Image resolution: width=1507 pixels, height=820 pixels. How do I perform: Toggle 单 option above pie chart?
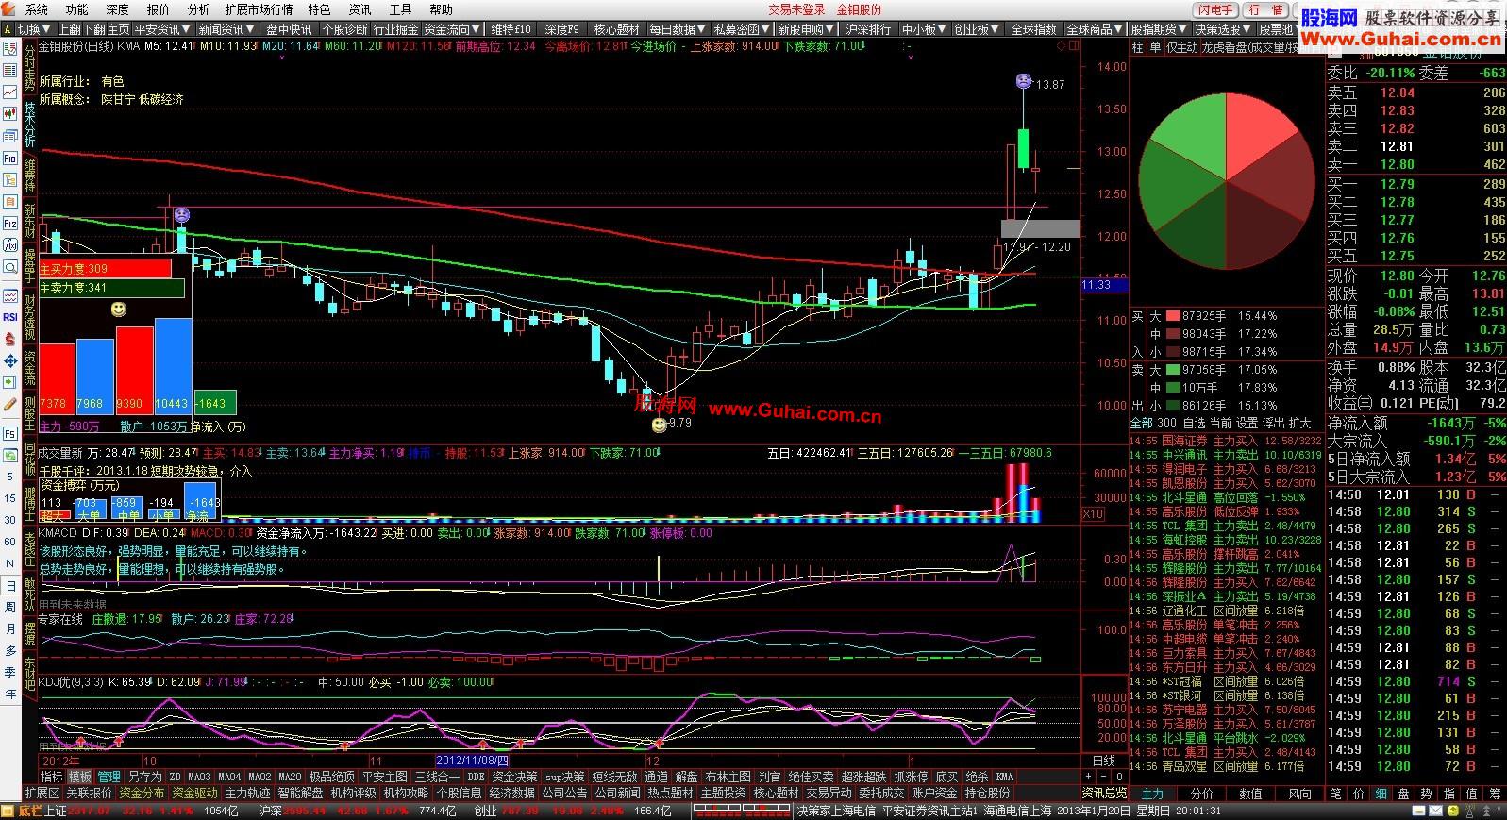click(x=1154, y=46)
